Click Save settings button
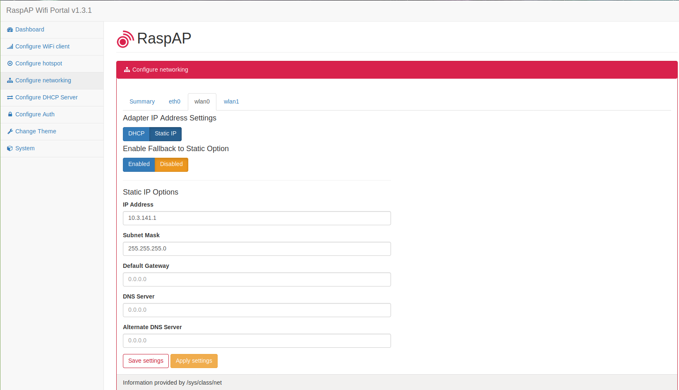Viewport: 679px width, 390px height. coord(146,361)
